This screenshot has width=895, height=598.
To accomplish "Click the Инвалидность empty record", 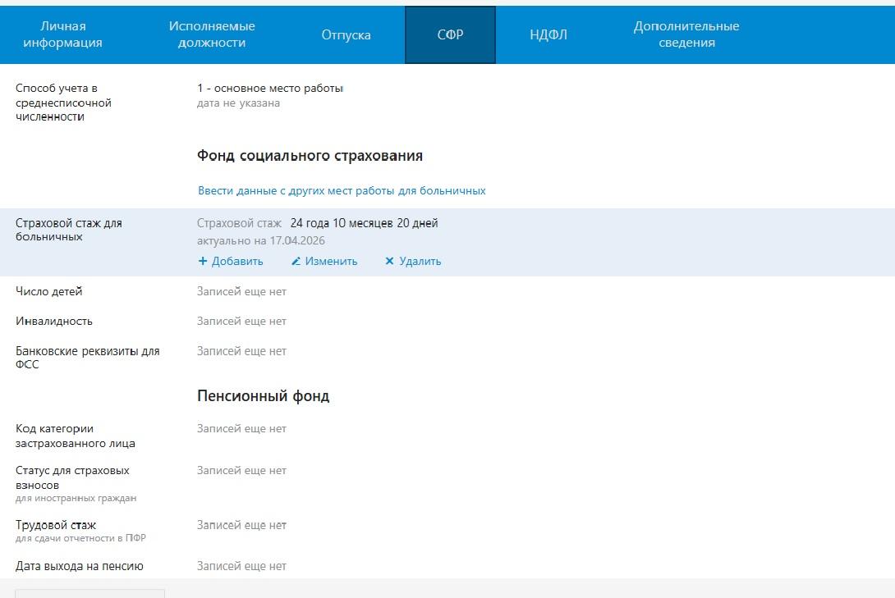I will click(x=241, y=322).
